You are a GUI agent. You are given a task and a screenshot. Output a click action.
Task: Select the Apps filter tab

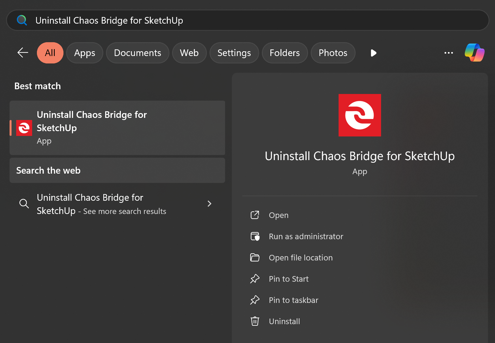(x=85, y=53)
